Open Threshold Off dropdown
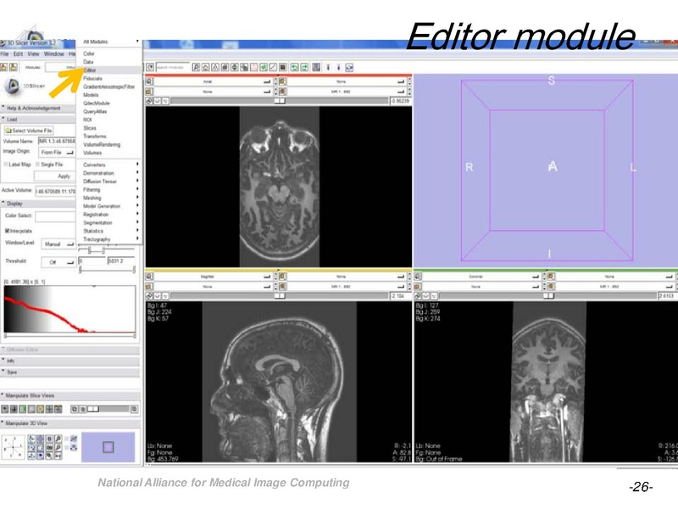678x509 pixels. click(58, 262)
